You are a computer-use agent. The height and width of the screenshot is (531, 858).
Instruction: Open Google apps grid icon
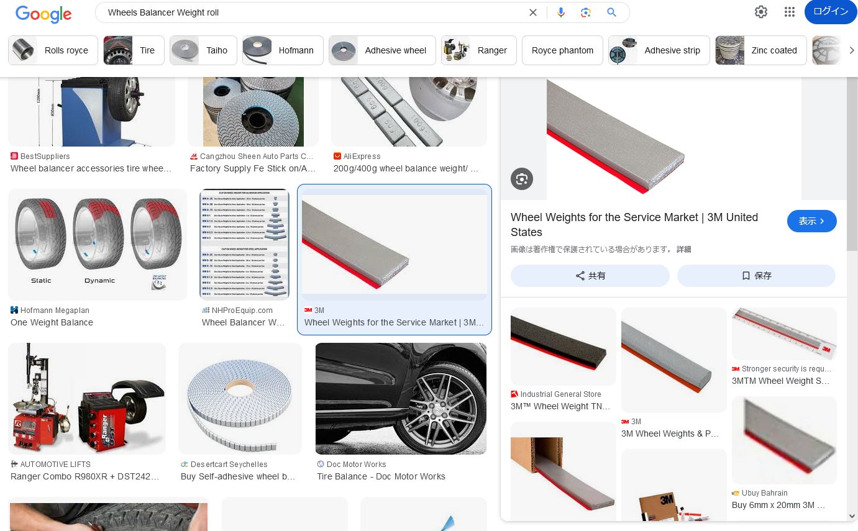[x=790, y=12]
